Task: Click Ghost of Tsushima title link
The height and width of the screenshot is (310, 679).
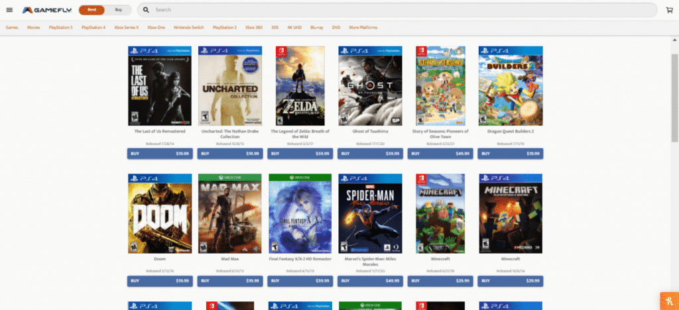Action: [370, 131]
